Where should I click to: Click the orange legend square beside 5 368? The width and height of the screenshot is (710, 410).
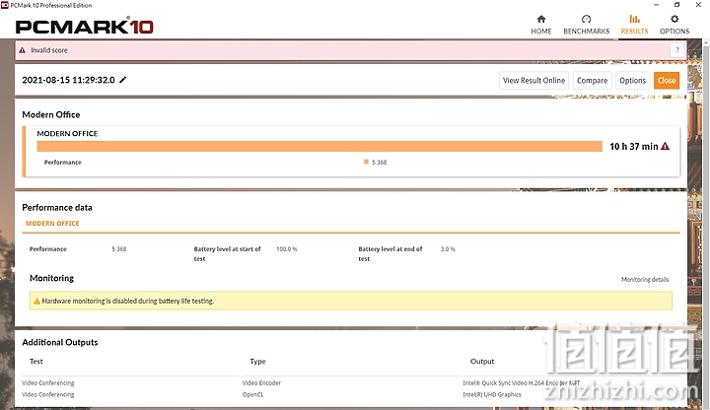coord(366,162)
